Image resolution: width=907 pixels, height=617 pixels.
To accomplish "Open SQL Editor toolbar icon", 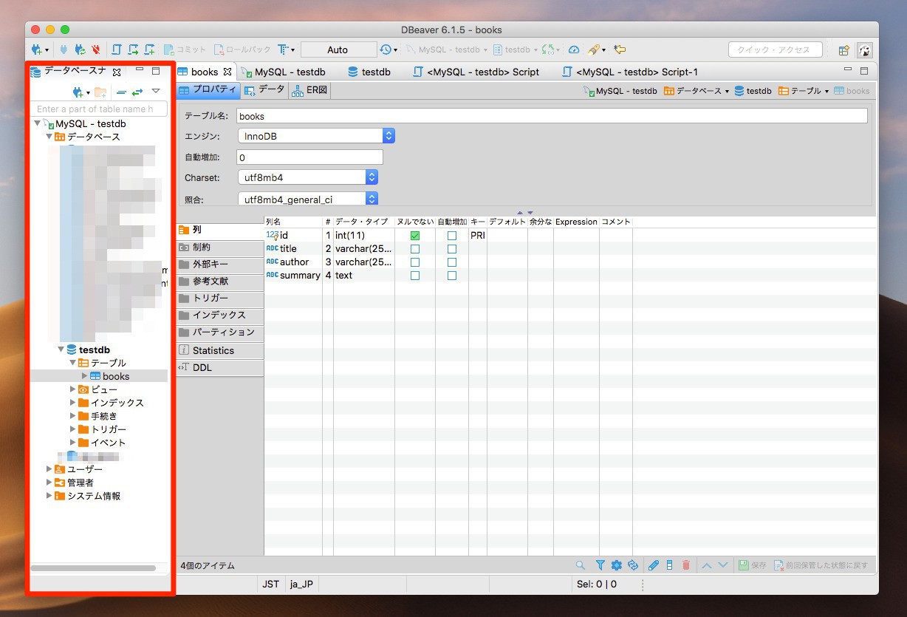I will tap(116, 50).
